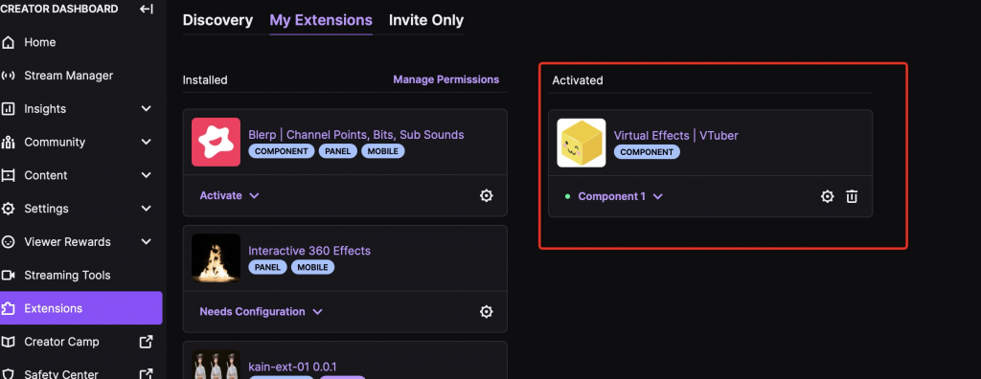Click the PANEL tag under Interactive 360 Effects
This screenshot has width=981, height=379.
[x=268, y=268]
